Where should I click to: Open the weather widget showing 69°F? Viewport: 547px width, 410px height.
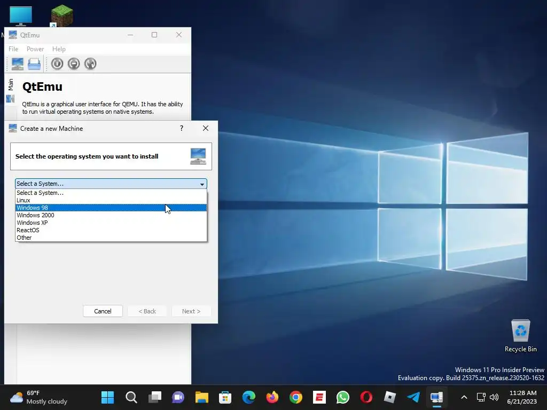click(38, 397)
